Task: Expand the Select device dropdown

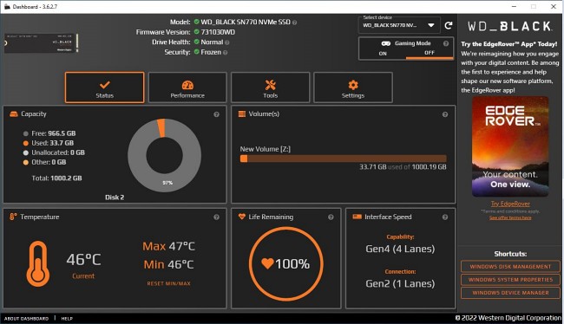Action: (x=399, y=25)
